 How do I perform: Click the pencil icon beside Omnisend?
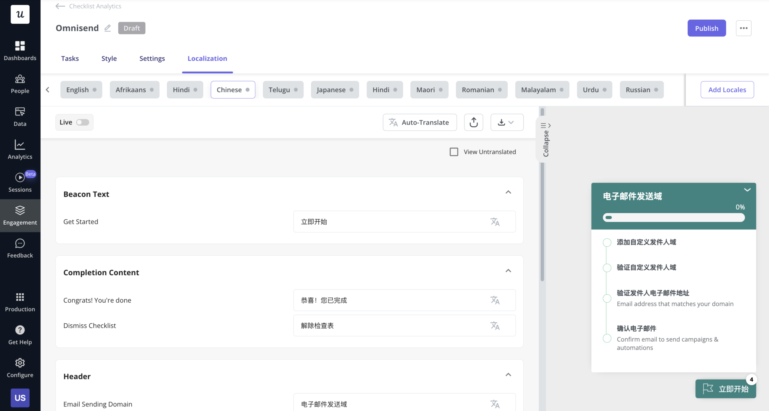pyautogui.click(x=107, y=28)
